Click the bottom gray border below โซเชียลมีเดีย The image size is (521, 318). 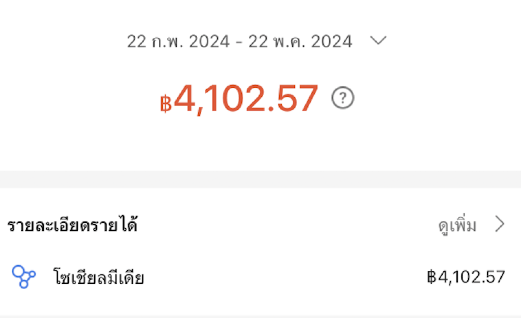260,316
